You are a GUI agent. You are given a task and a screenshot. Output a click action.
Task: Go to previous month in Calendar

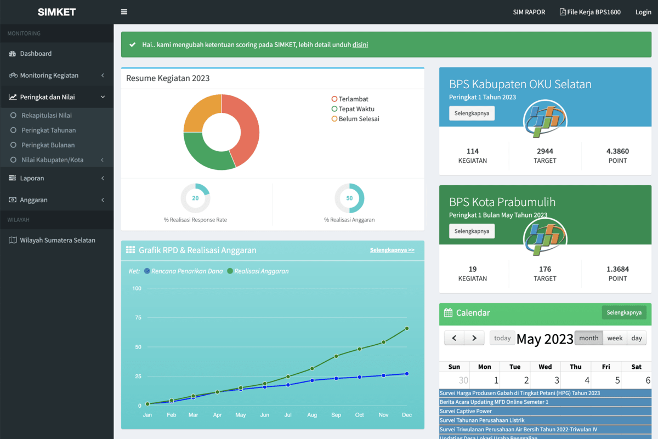(x=454, y=338)
